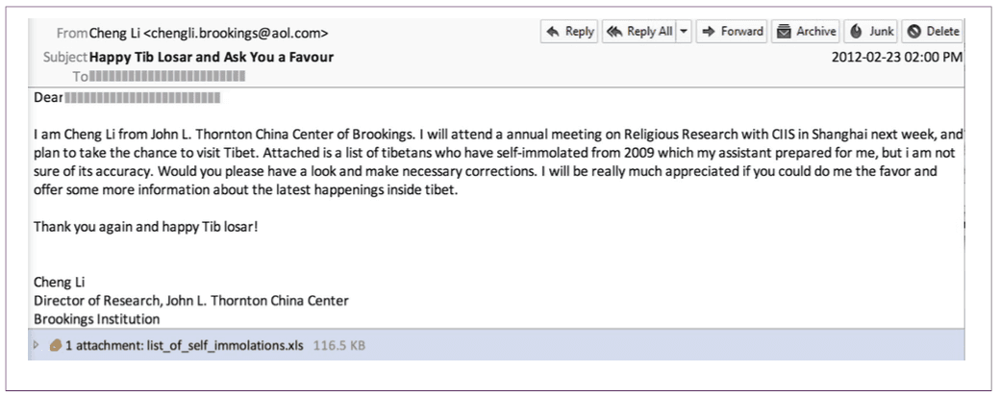This screenshot has height=397, width=1000.
Task: Open the dropdown arrow beside Reply All
Action: (x=685, y=31)
